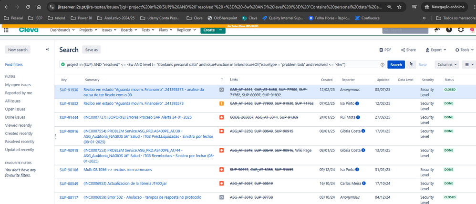
Task: Share this search
Action: (x=408, y=50)
